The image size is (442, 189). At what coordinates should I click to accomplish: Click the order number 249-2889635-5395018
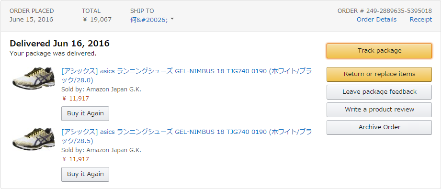pos(385,11)
